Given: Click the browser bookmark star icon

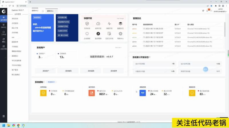Looking at the screenshot, I should click(211, 6).
